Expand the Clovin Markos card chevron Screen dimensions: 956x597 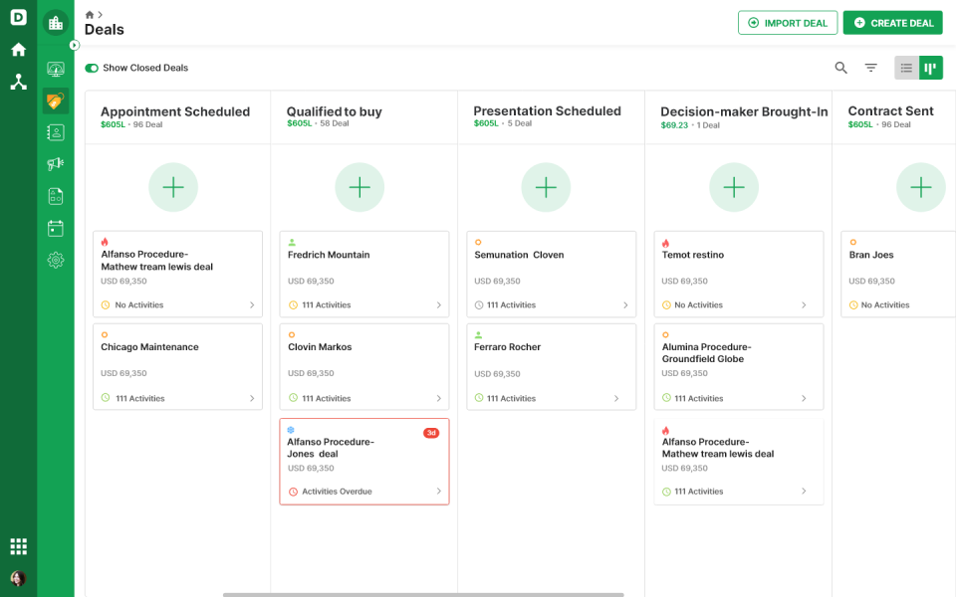[x=438, y=398]
